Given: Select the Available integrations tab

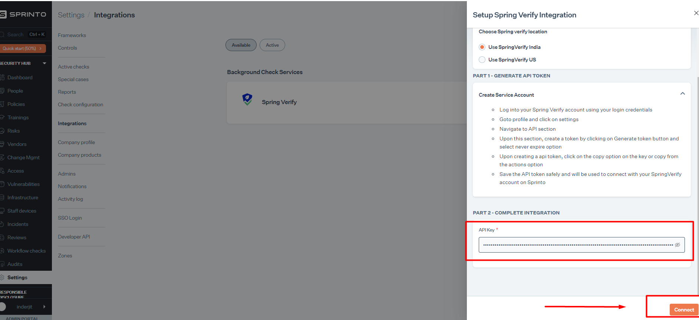Looking at the screenshot, I should pyautogui.click(x=241, y=45).
